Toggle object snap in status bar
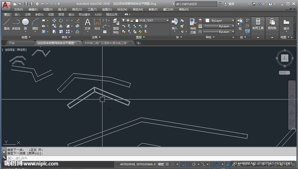The image size is (298, 169). [218, 164]
